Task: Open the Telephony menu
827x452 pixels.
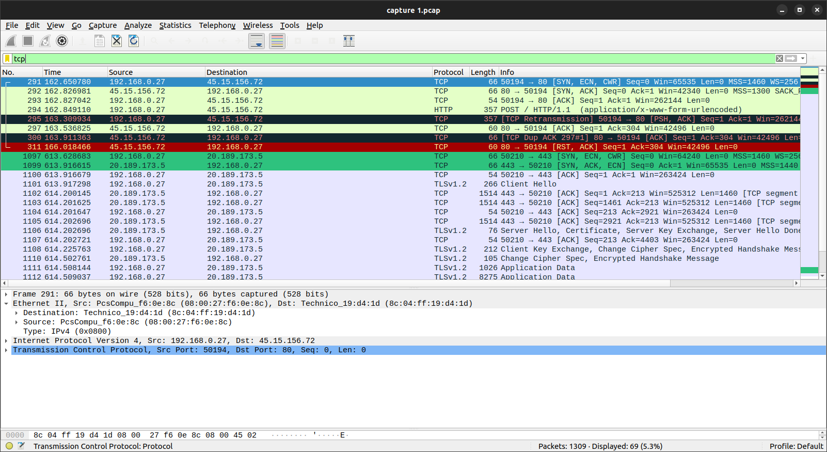Action: coord(217,25)
